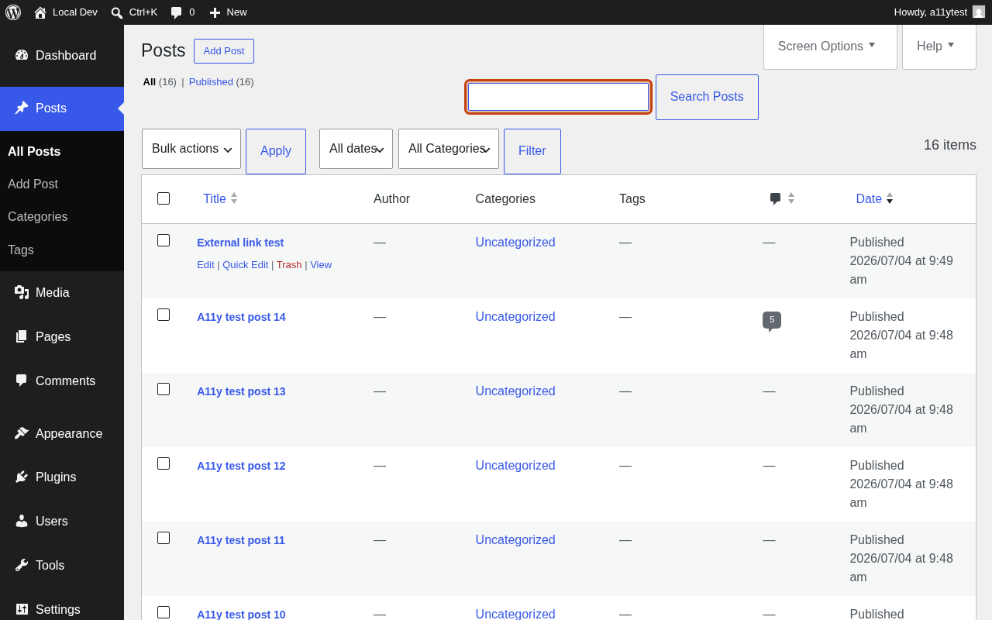Click the comments bubble in admin bar
992x620 pixels.
177,12
